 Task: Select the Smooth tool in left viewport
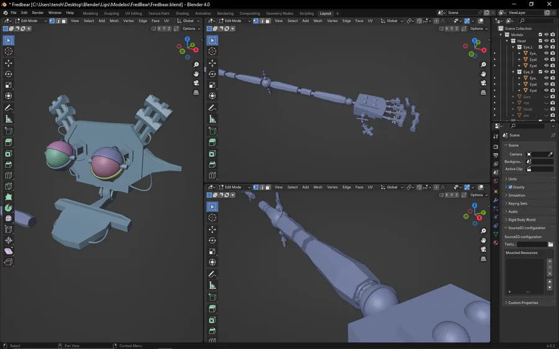[9, 218]
